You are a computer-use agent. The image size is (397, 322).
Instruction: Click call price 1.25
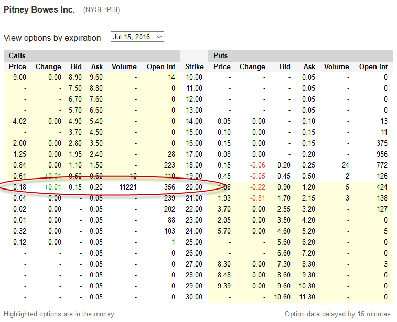19,154
